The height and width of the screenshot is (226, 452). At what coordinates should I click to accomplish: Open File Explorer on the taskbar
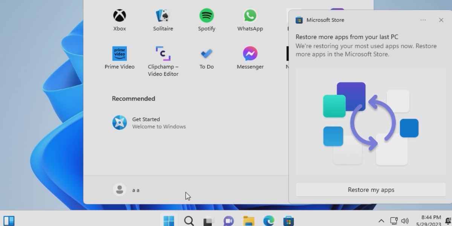tap(248, 220)
